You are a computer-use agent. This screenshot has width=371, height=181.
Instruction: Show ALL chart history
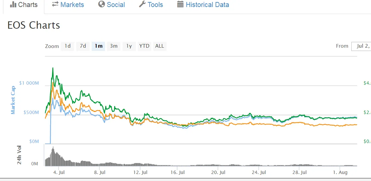(x=160, y=46)
